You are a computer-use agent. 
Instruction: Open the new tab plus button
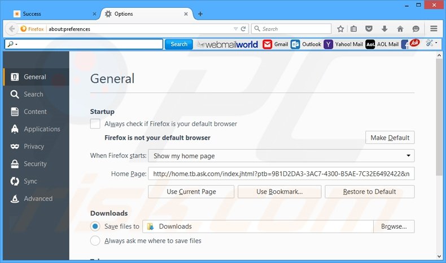(x=200, y=14)
